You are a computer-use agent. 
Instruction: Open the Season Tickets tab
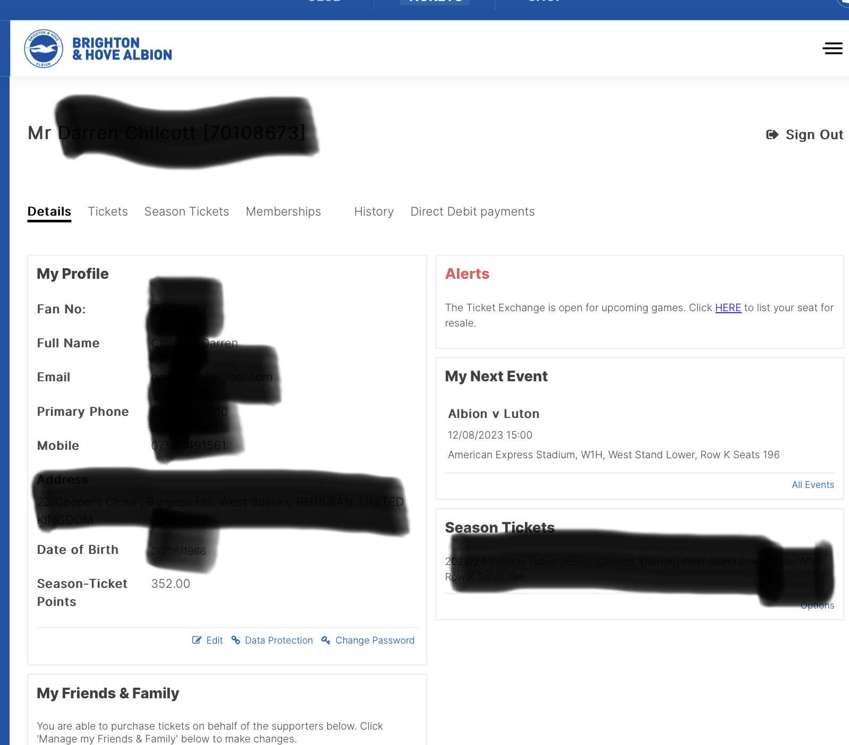(x=186, y=211)
